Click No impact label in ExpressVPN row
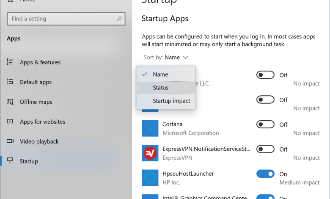This screenshot has width=330, height=199. (x=306, y=158)
